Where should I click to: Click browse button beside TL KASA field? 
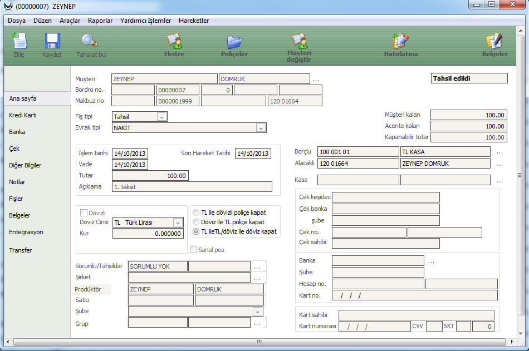500,152
